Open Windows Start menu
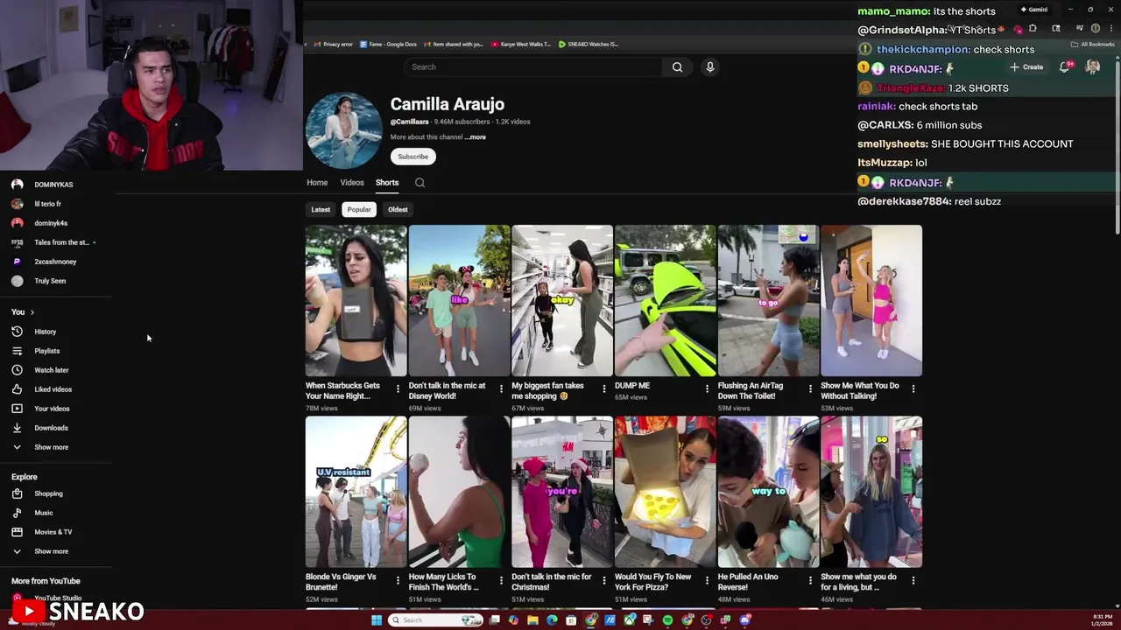Viewport: 1121px width, 630px height. click(x=377, y=620)
